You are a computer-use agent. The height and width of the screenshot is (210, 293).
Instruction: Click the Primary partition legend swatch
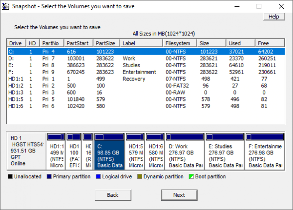[49, 176]
